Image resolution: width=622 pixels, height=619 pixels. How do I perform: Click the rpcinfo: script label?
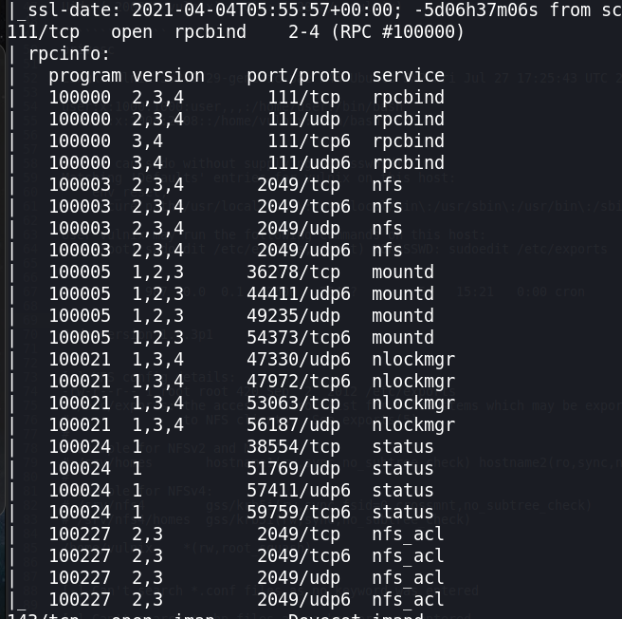69,53
